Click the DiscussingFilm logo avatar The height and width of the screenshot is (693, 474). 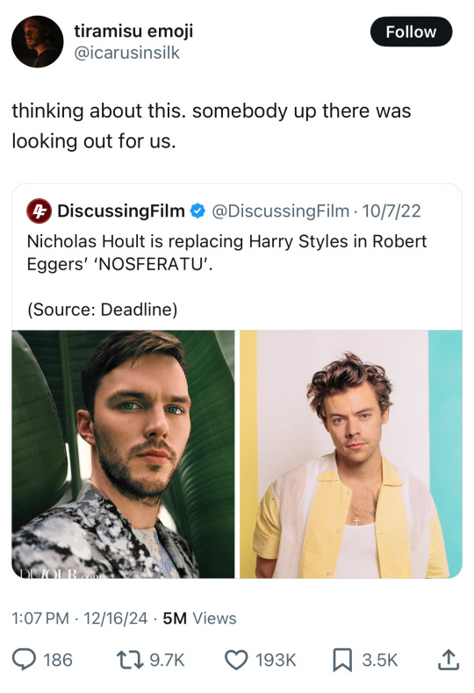[x=39, y=211]
